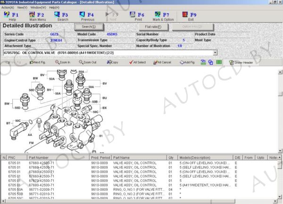Click the N column header
This screenshot has width=283, height=204.
(4, 158)
